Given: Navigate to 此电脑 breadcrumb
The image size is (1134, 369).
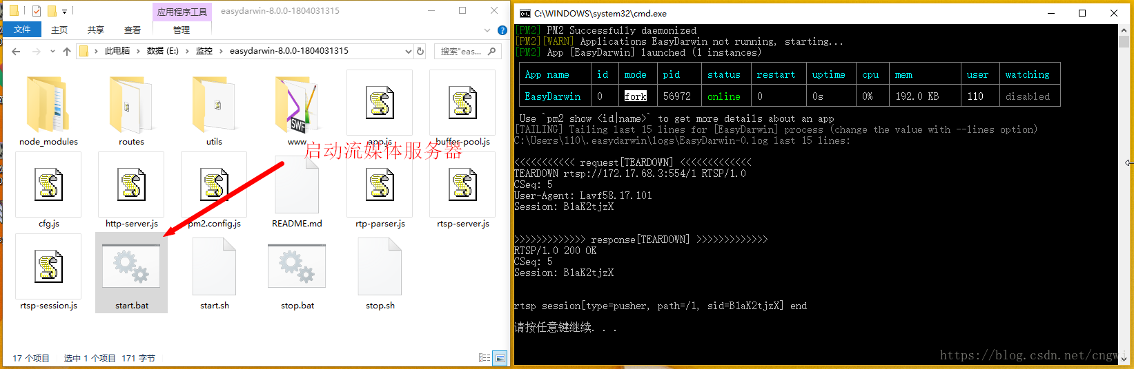Looking at the screenshot, I should coord(117,51).
